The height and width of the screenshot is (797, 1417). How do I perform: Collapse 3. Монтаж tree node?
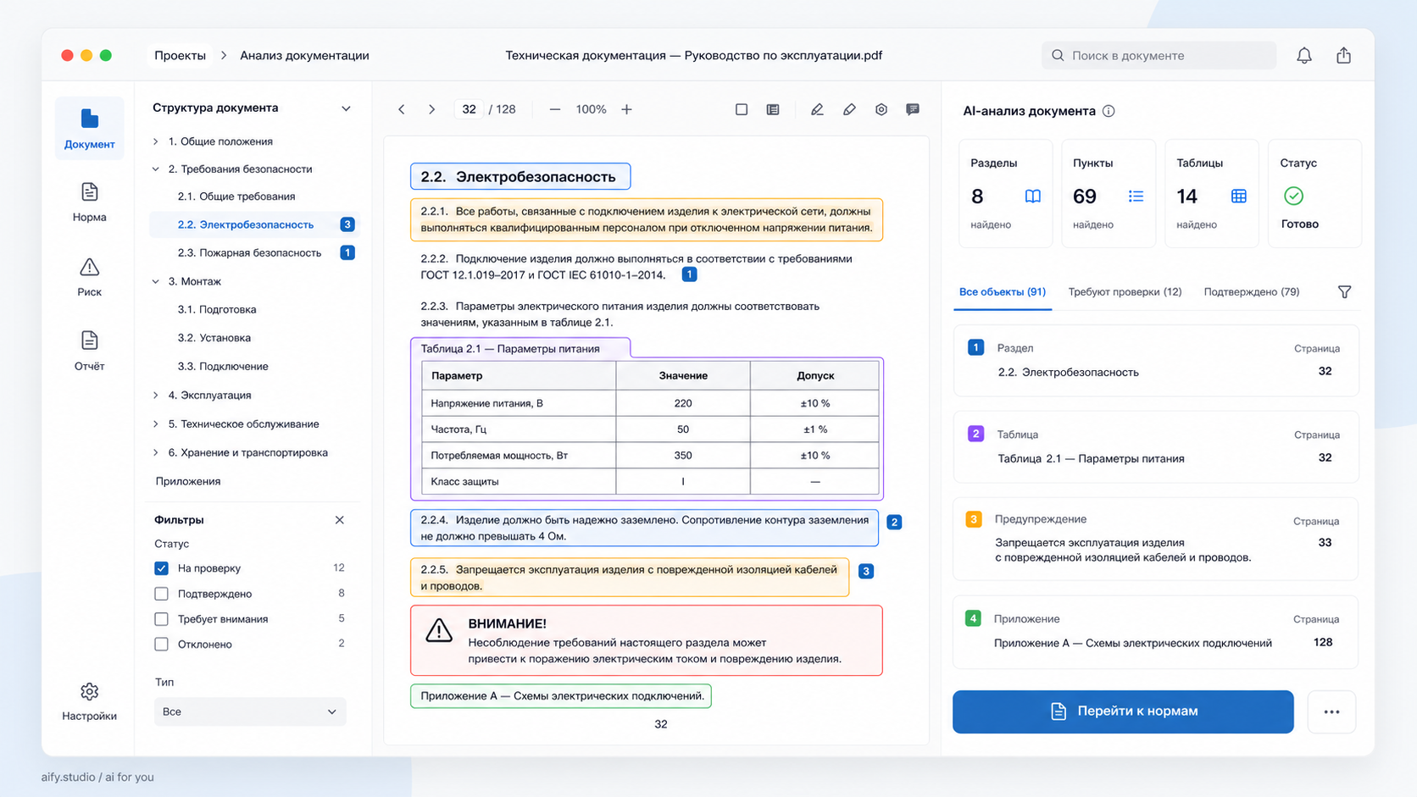[156, 281]
